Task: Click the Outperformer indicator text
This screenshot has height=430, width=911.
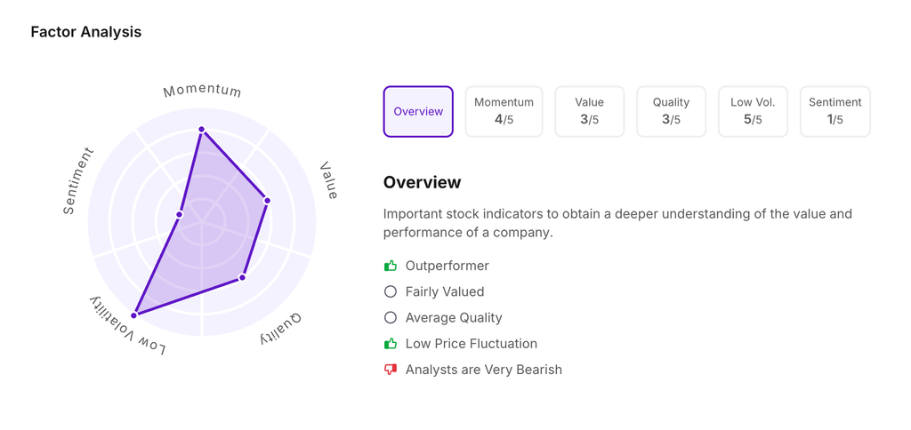Action: 447,266
